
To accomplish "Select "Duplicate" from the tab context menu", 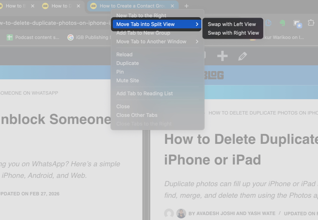I will pyautogui.click(x=127, y=63).
